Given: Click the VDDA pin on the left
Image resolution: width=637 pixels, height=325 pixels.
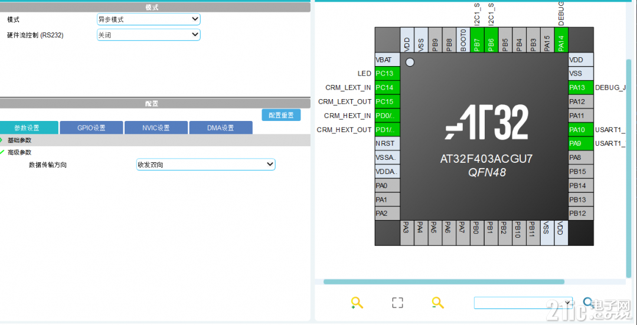Looking at the screenshot, I should pos(387,171).
